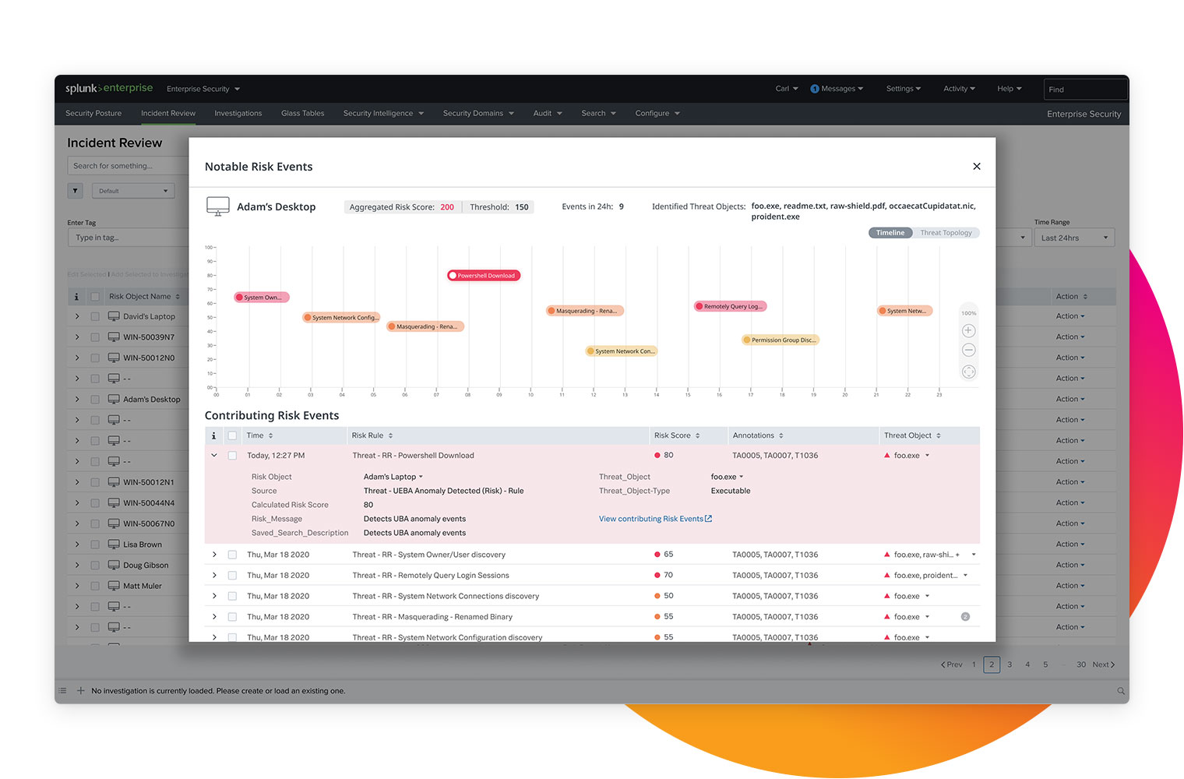Close the Notable Risk Events dialog

coord(977,166)
